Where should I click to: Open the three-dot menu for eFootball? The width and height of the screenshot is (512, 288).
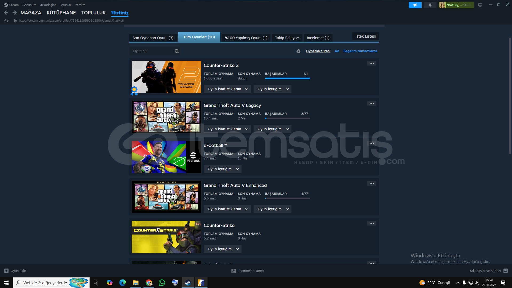click(x=372, y=143)
